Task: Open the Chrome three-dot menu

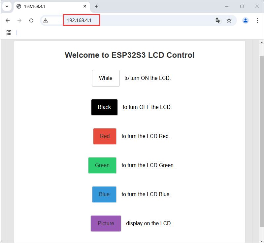Action: point(257,20)
